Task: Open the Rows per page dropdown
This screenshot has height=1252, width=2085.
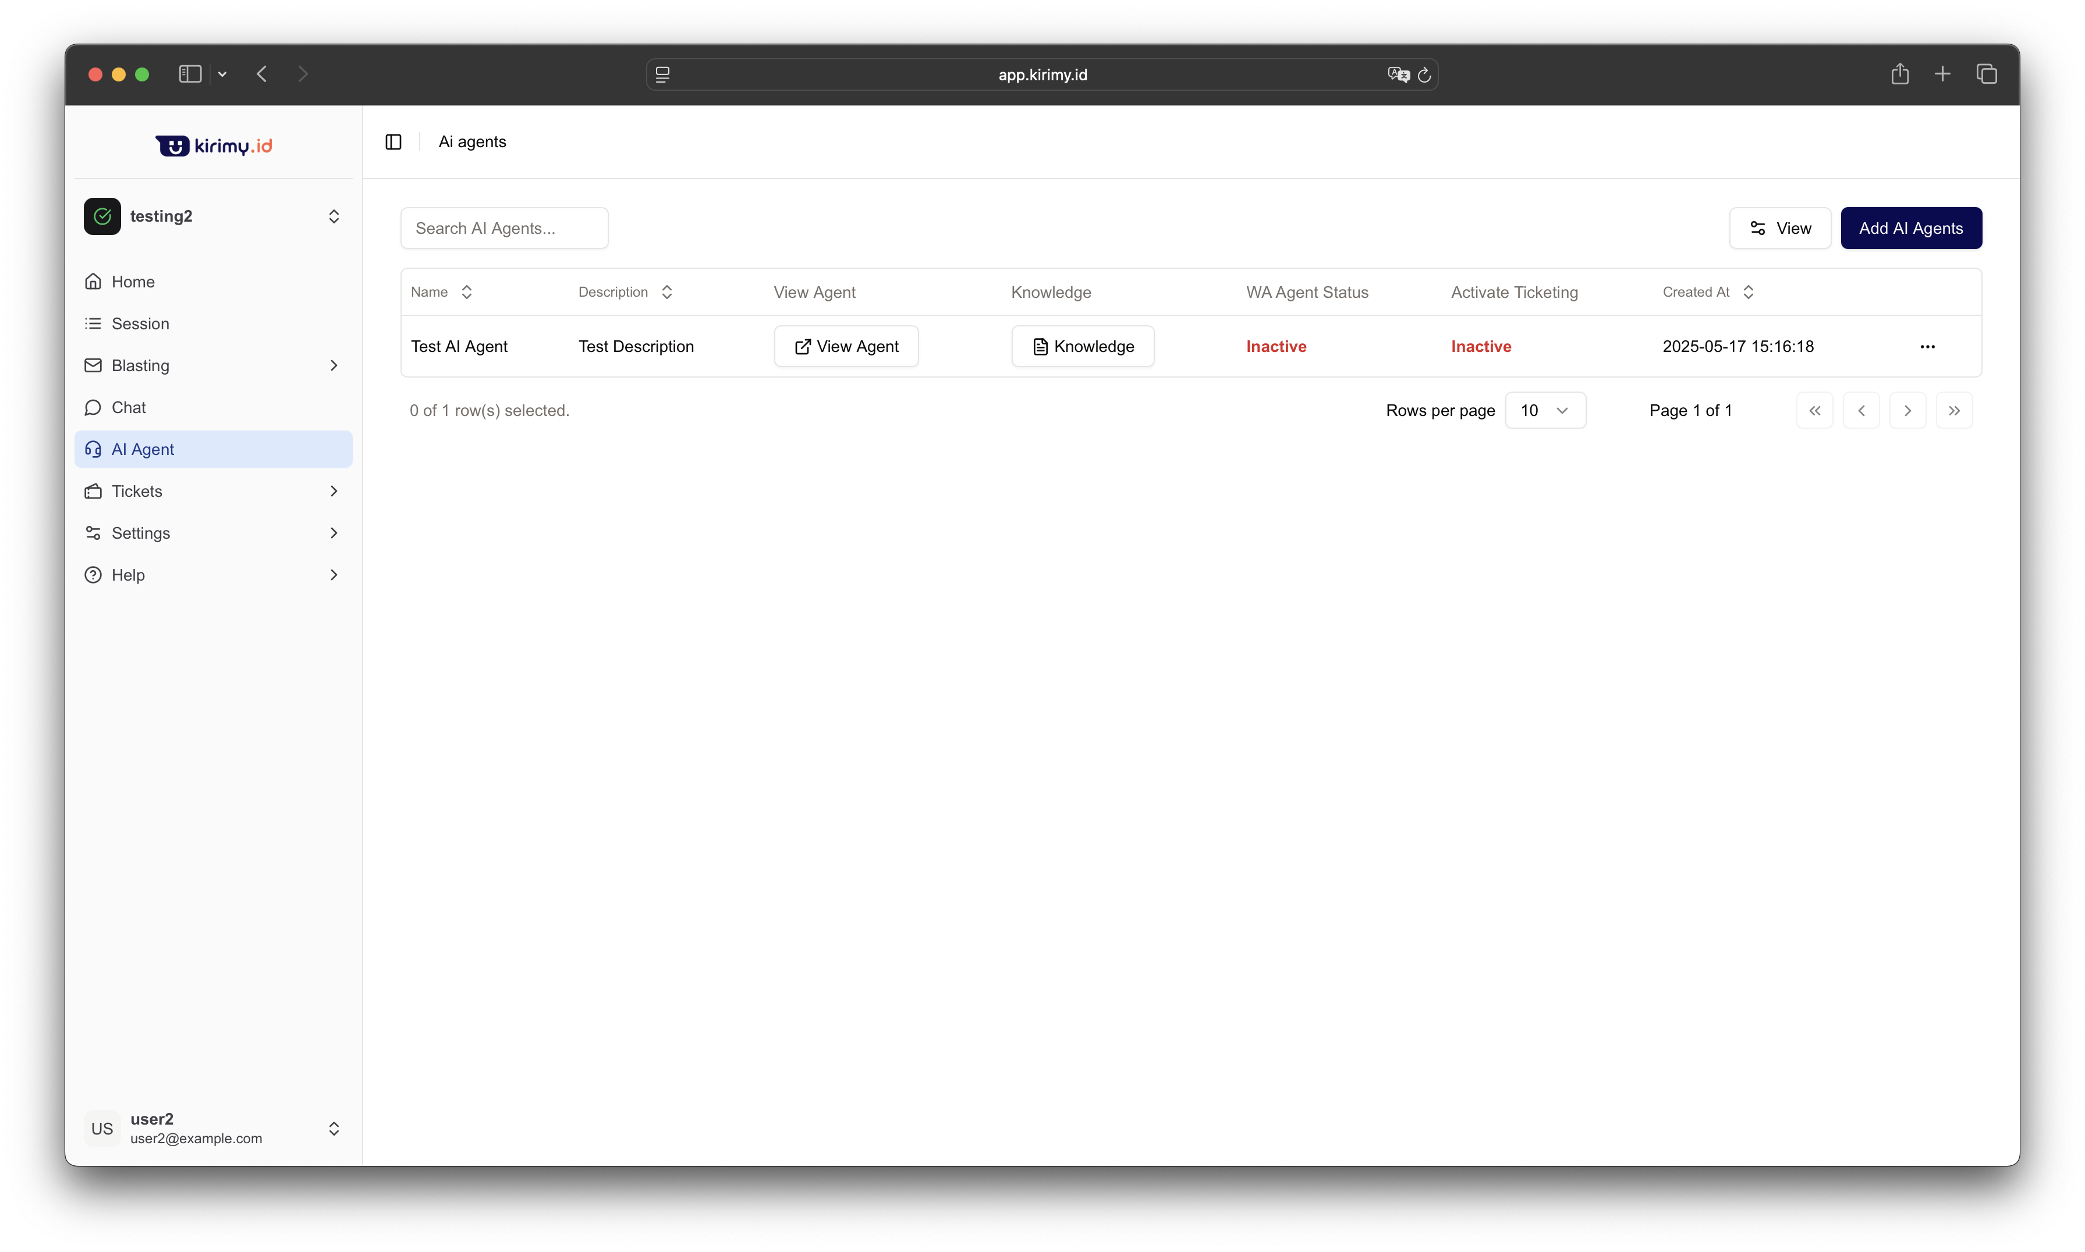Action: (1545, 411)
